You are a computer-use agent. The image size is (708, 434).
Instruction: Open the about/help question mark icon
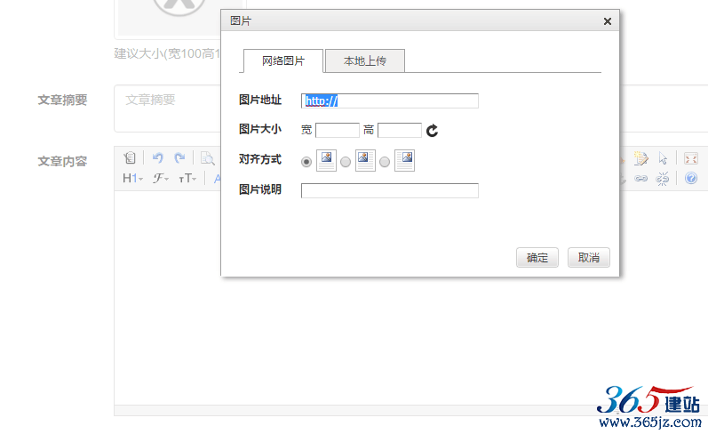691,178
